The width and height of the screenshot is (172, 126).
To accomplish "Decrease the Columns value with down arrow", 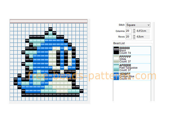I will [x=134, y=32].
